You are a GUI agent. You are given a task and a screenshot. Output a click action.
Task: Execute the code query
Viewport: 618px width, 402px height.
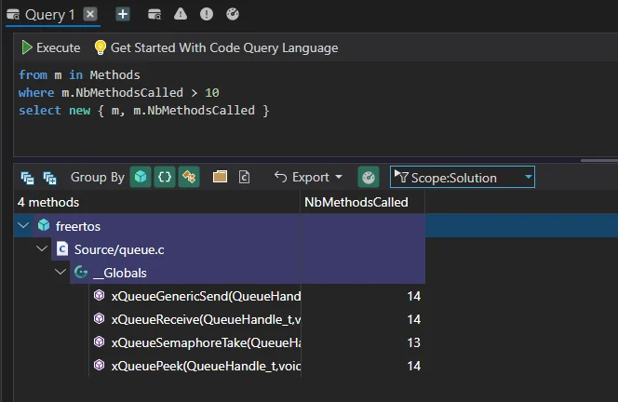(50, 47)
